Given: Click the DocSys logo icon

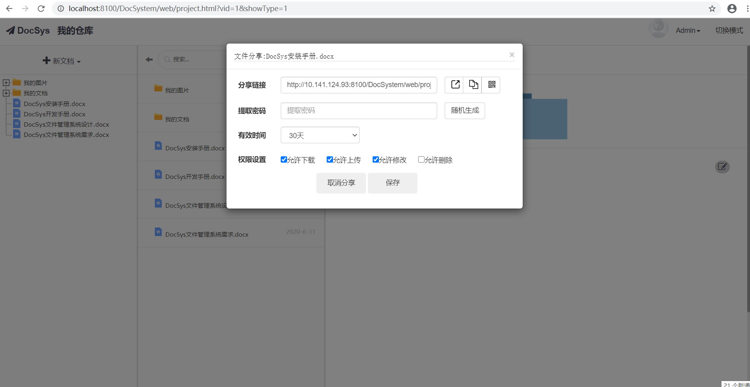Looking at the screenshot, I should (x=11, y=30).
